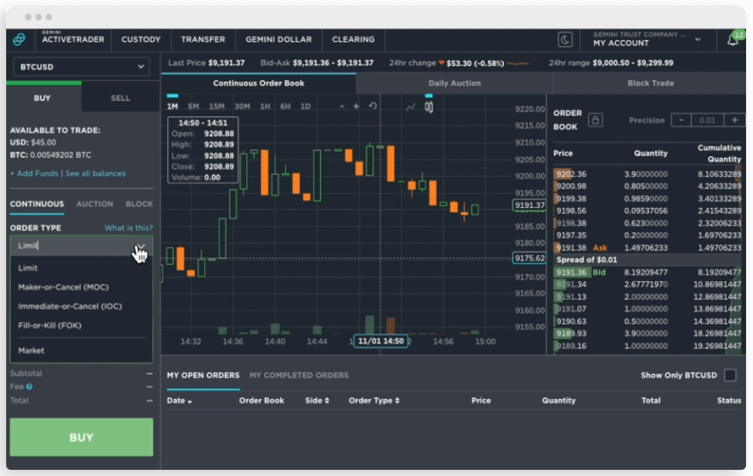The image size is (753, 476).
Task: Select the Block order mode tab
Action: (x=140, y=204)
